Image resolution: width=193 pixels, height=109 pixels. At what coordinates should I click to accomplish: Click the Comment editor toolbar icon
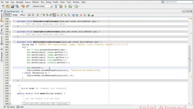point(89,15)
